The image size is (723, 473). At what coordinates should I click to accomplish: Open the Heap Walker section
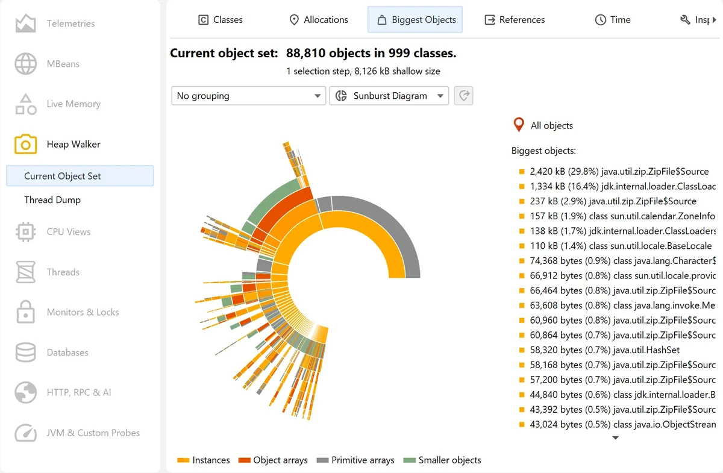point(80,144)
